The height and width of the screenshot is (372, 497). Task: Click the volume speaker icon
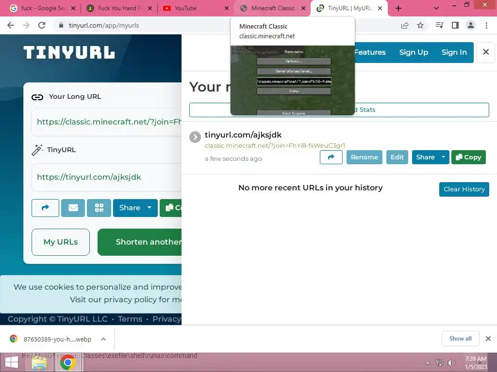coord(451,362)
